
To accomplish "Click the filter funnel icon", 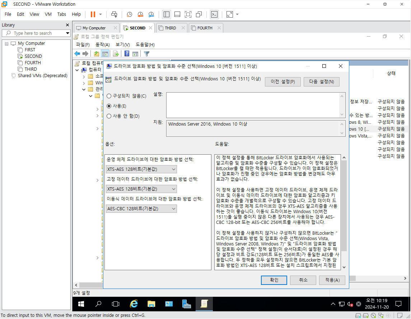I will pos(146,54).
